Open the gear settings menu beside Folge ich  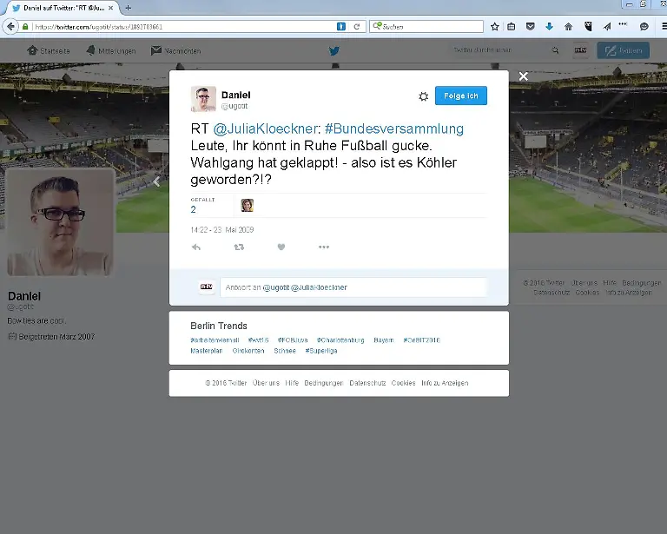coord(423,96)
